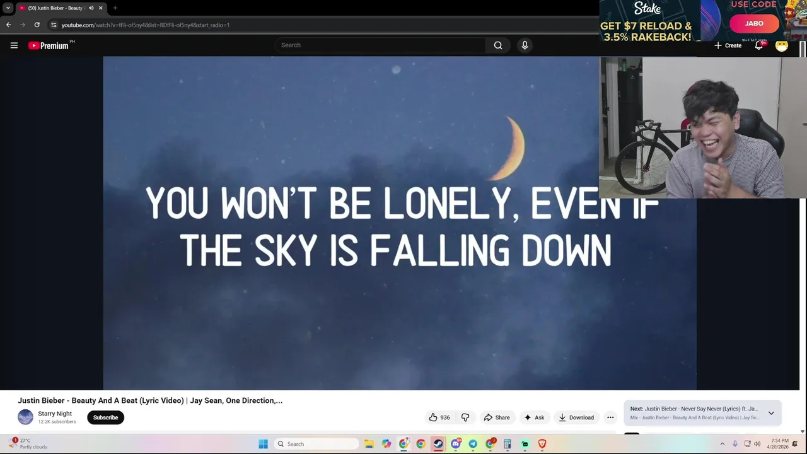The width and height of the screenshot is (807, 454).
Task: Open the tab search dropdown arrow
Action: (8, 8)
